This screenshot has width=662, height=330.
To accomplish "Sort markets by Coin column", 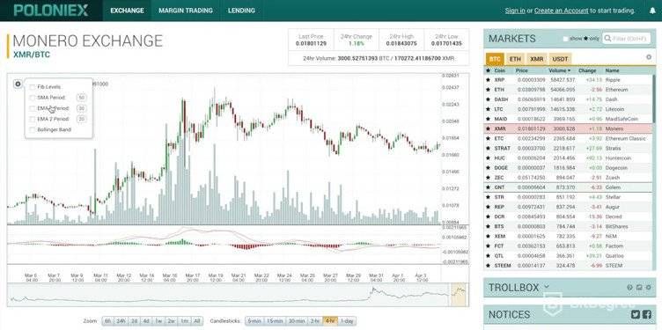I will [x=499, y=70].
